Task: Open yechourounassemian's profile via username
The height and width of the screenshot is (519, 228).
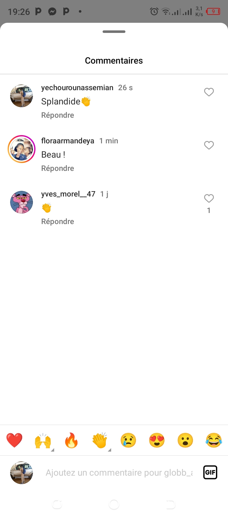Action: point(77,88)
